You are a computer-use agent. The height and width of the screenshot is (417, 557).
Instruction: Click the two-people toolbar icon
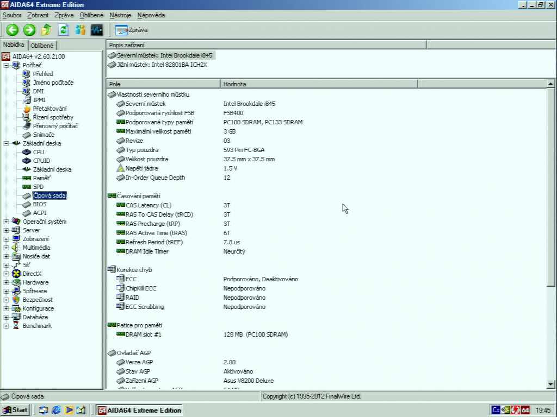pyautogui.click(x=81, y=30)
